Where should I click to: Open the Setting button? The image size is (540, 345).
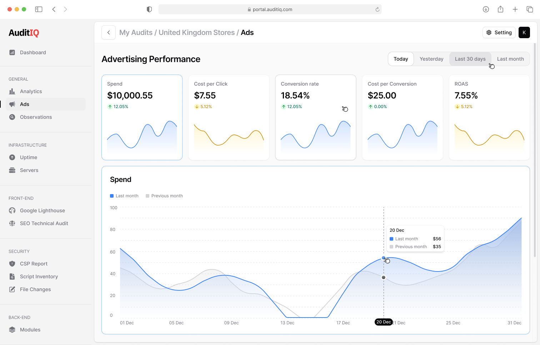tap(499, 32)
